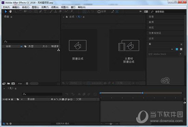Click the trash delete icon in project panel
The image size is (188, 127).
point(27,83)
